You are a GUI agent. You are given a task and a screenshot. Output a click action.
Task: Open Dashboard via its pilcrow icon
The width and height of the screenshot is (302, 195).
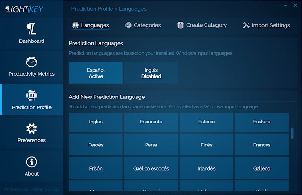(32, 29)
